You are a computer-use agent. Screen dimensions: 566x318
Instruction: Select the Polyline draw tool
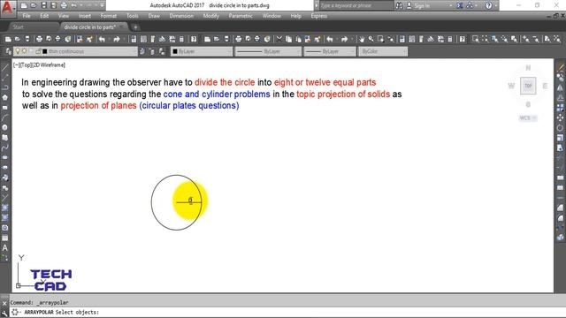point(4,87)
